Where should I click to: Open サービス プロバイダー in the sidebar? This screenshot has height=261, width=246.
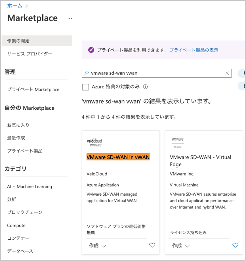[30, 54]
